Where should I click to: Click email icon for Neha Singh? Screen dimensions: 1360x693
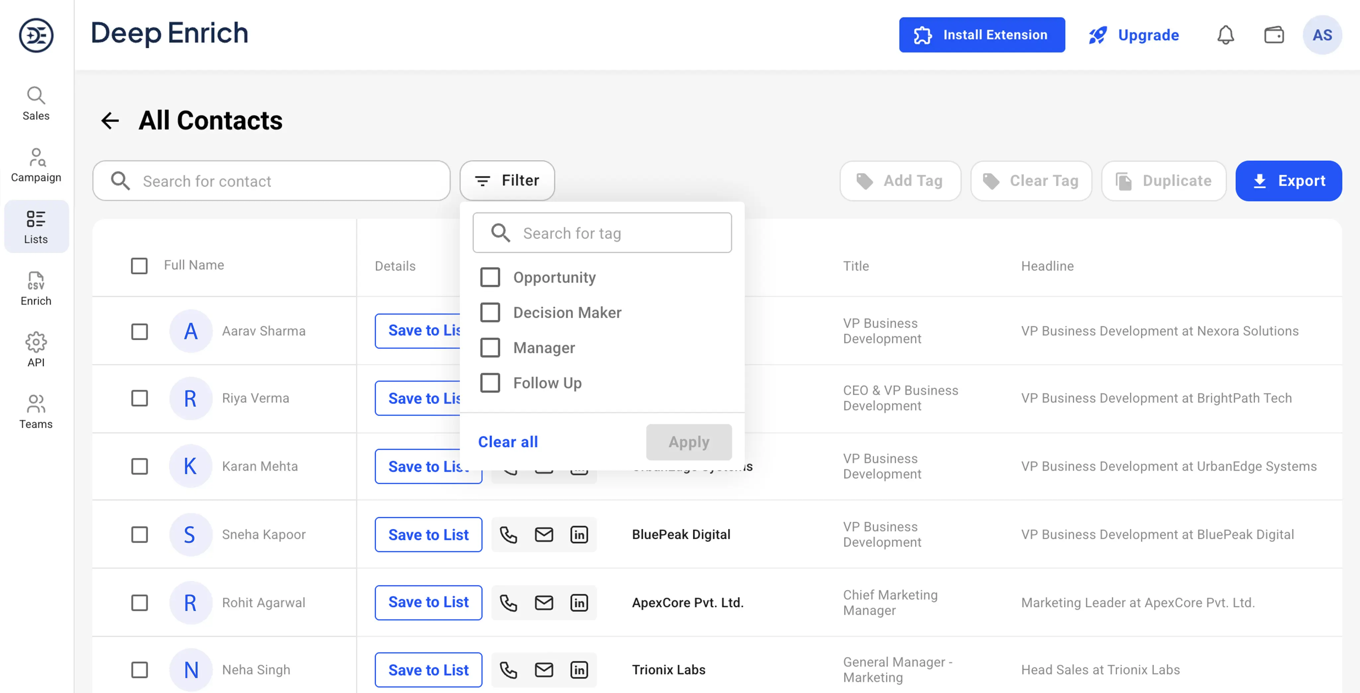544,670
